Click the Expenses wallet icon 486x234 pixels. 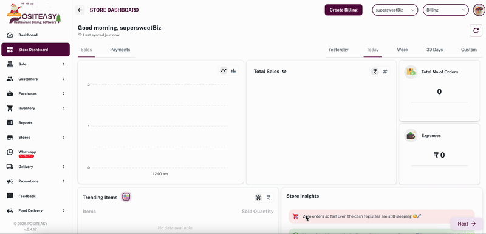411,135
